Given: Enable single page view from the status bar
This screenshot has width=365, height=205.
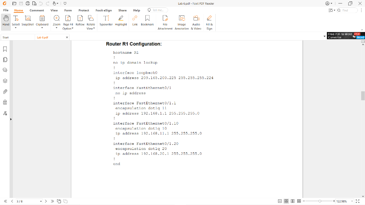Looking at the screenshot, I should pos(281,201).
